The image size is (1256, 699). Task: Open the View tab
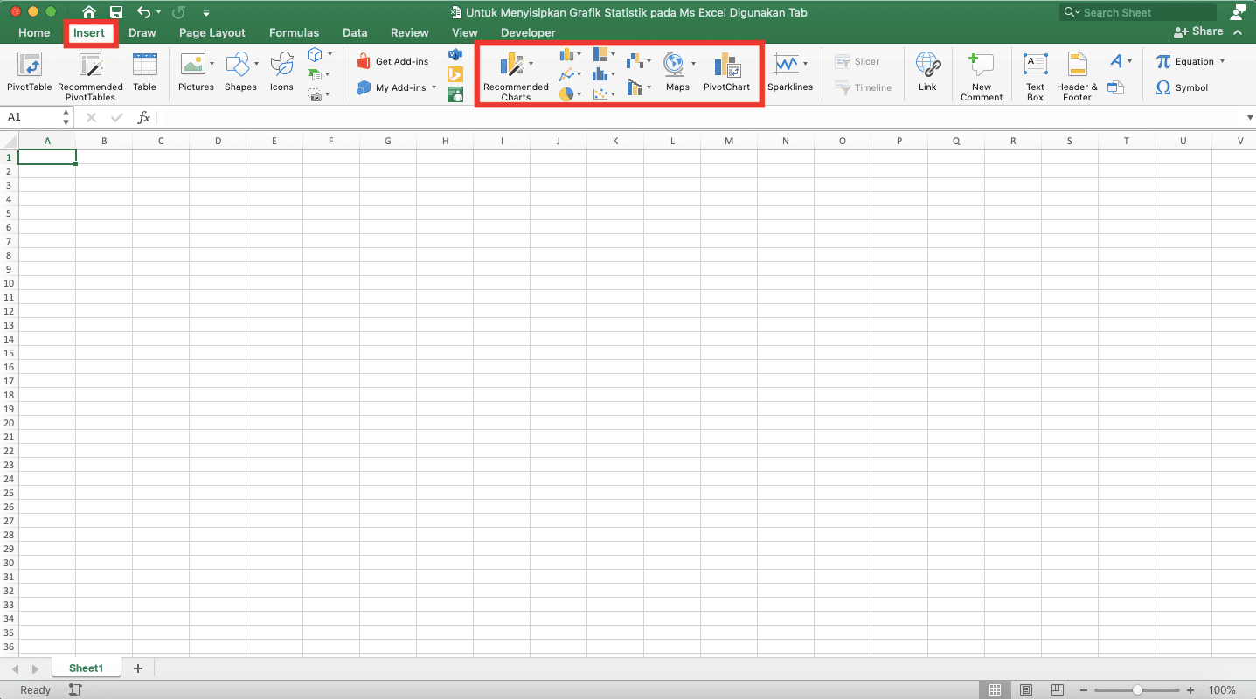[x=465, y=32]
